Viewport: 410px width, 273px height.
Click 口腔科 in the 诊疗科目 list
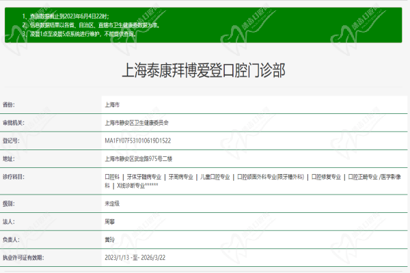click(112, 177)
